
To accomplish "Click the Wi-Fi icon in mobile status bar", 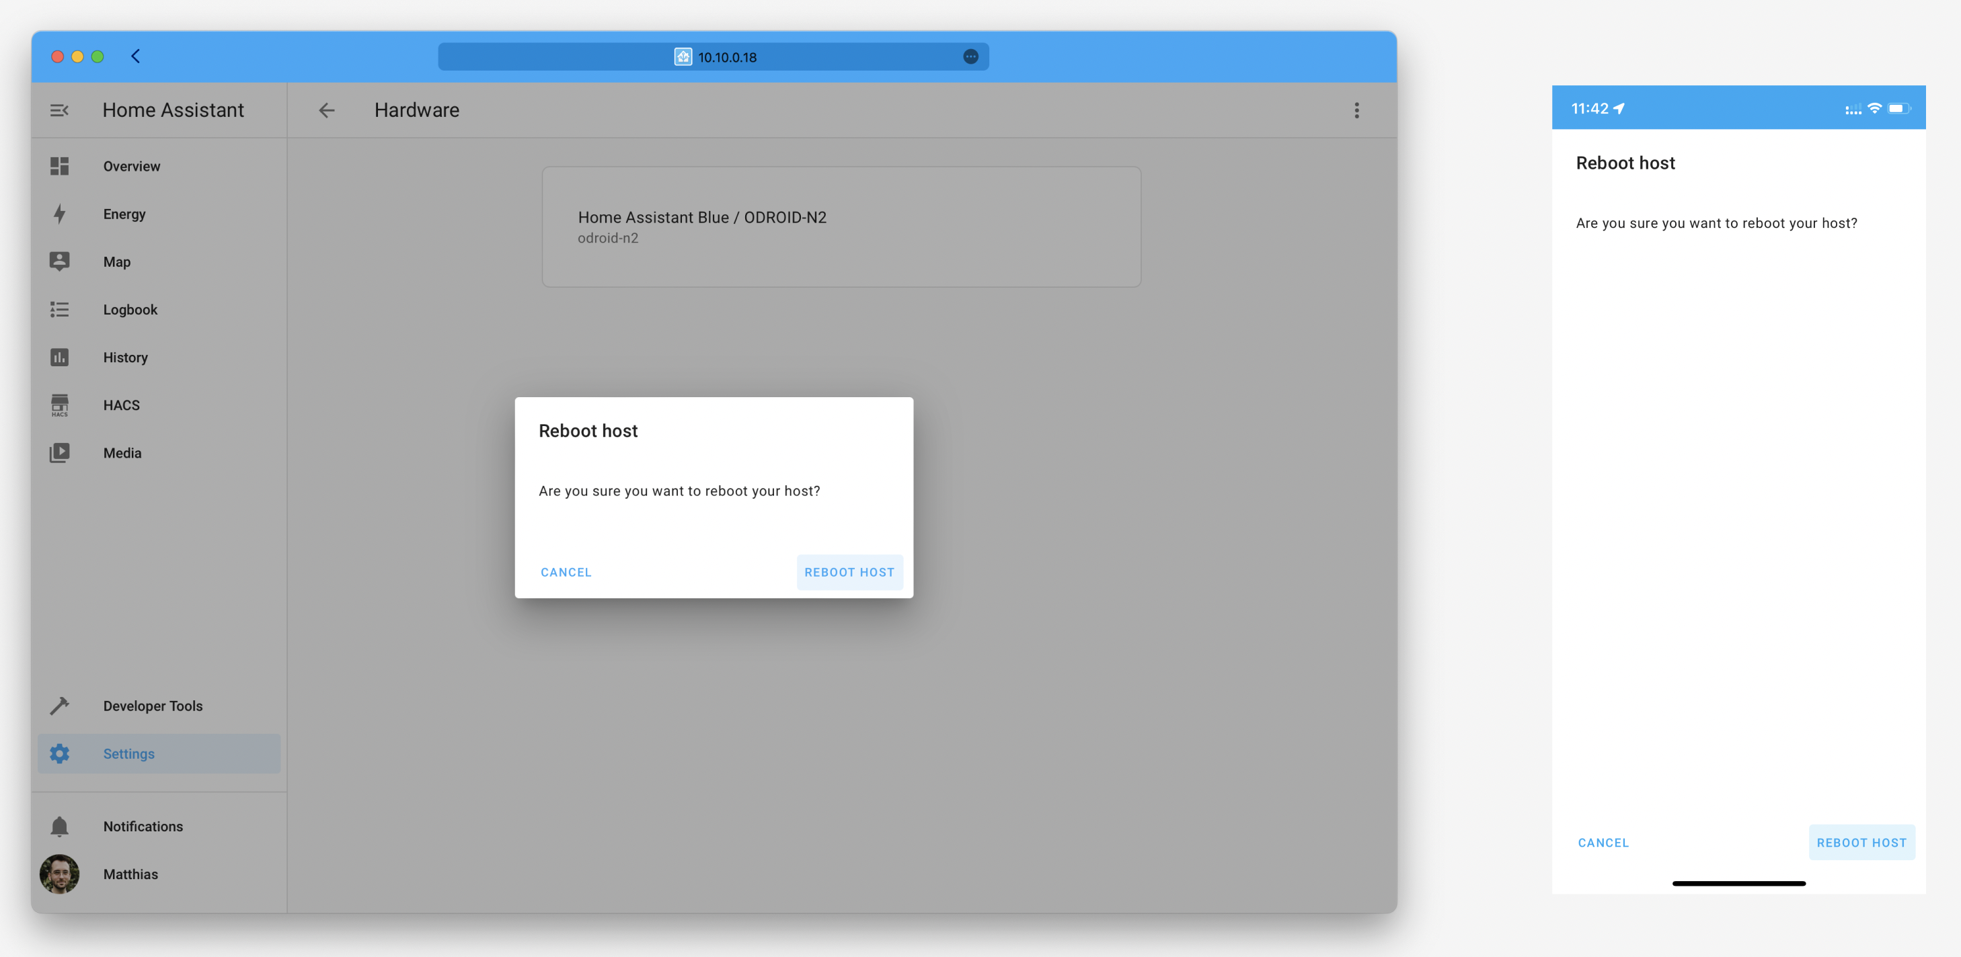I will [x=1874, y=109].
